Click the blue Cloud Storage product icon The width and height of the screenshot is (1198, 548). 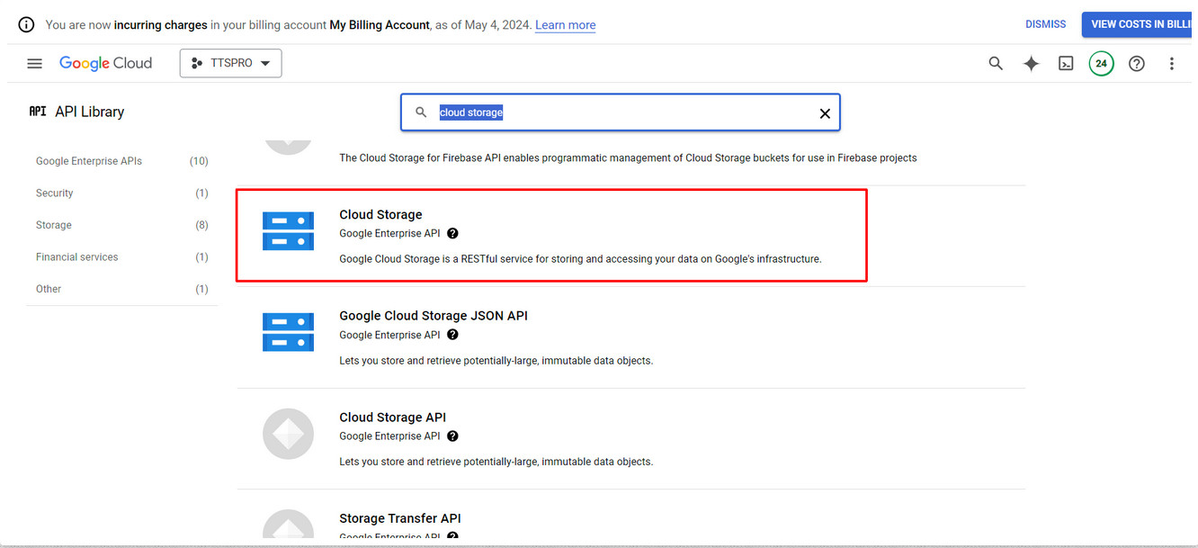(x=288, y=231)
